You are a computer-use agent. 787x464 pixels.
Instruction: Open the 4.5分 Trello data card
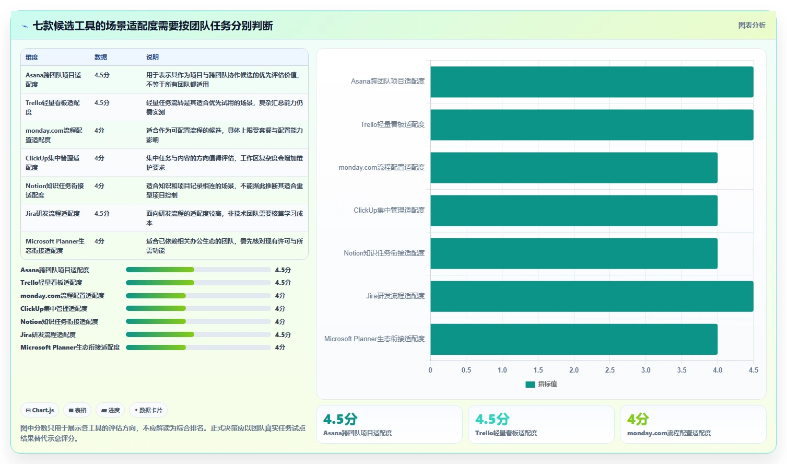tap(541, 424)
